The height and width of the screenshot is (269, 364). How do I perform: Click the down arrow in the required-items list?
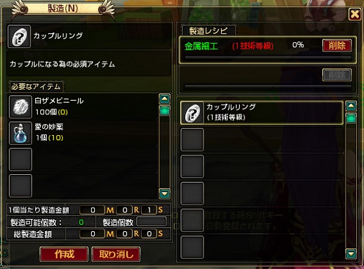click(x=164, y=194)
